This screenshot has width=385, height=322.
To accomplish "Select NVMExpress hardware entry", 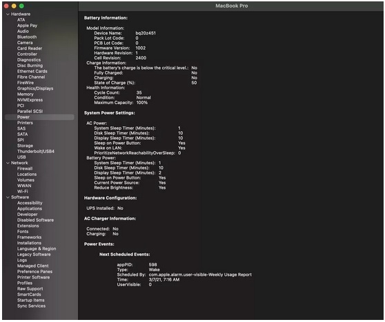I will click(x=30, y=100).
